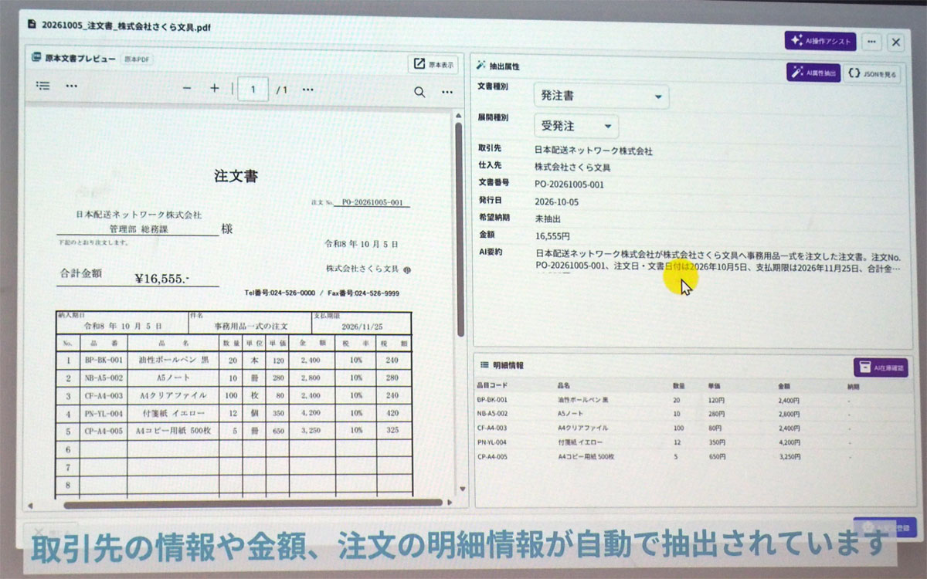927x579 pixels.
Task: Search in the PDF with magnifier icon
Action: 419,92
